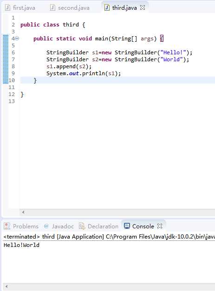Click the Java file icon on third.java tab
The image size is (215, 291).
tap(107, 7)
